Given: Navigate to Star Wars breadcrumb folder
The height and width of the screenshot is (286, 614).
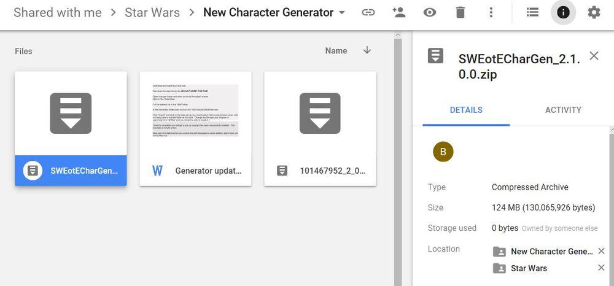Looking at the screenshot, I should [x=152, y=13].
